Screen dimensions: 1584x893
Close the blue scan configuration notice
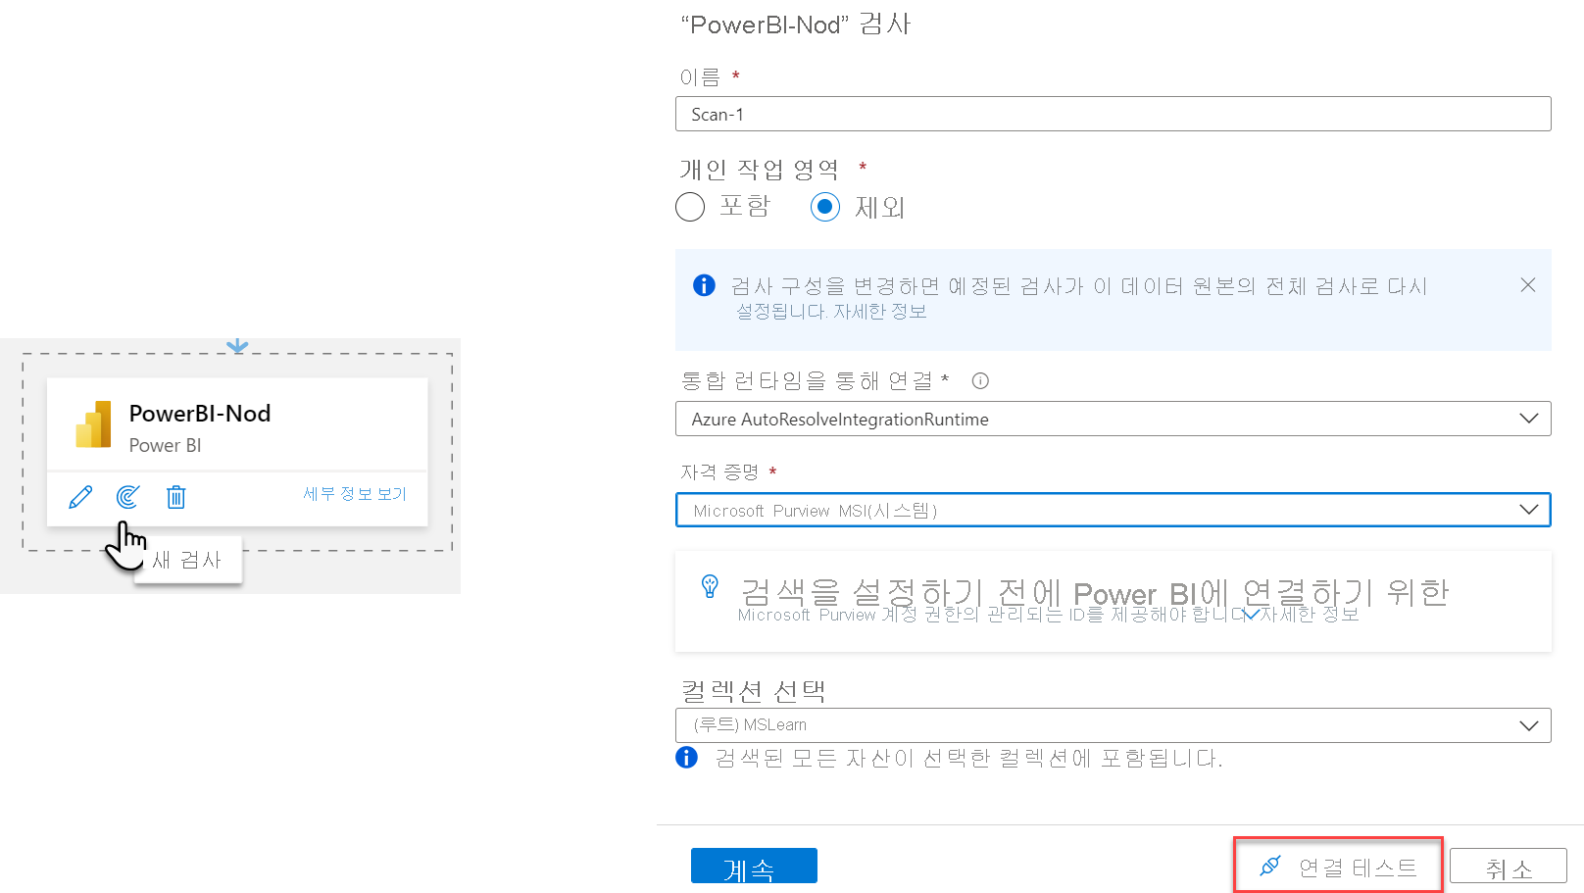[1528, 285]
